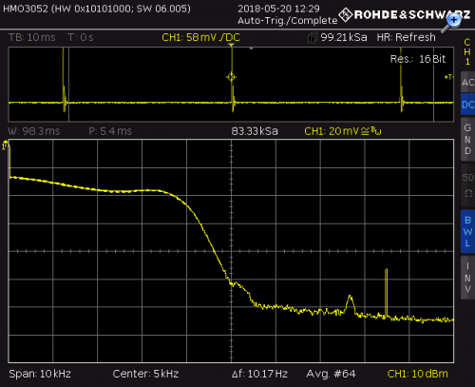Select the Avg. #64 averaging label
The height and width of the screenshot is (387, 475).
coord(331,374)
